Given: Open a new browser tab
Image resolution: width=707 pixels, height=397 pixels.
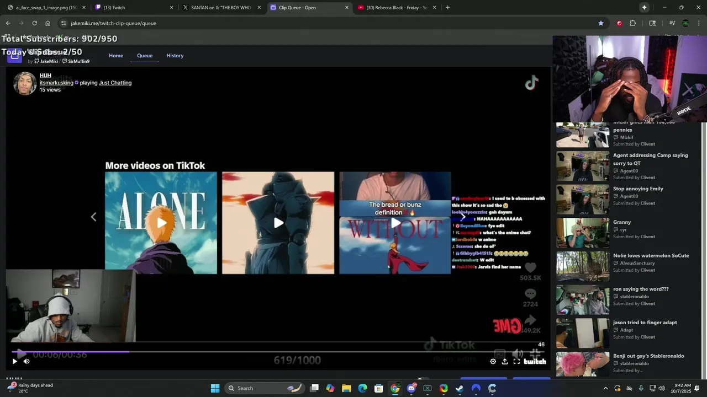Looking at the screenshot, I should 447,8.
